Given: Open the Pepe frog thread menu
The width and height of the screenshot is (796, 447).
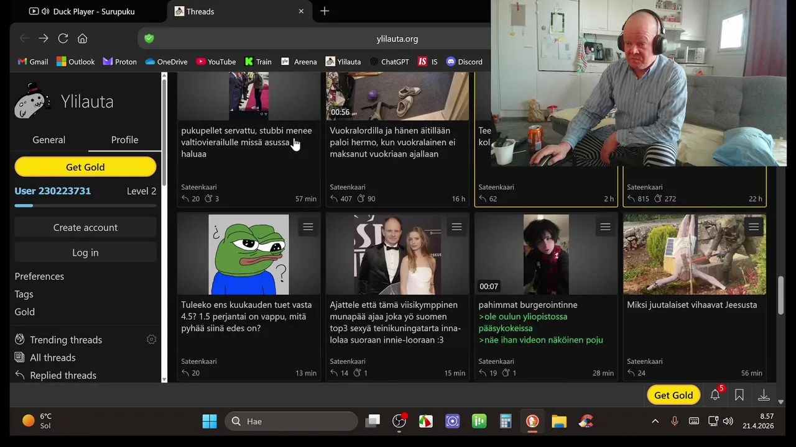Looking at the screenshot, I should 308,227.
